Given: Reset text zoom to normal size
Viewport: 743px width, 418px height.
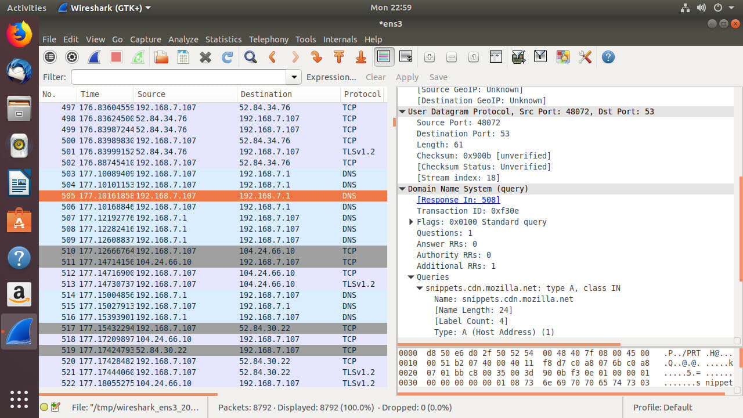Looking at the screenshot, I should (x=473, y=57).
